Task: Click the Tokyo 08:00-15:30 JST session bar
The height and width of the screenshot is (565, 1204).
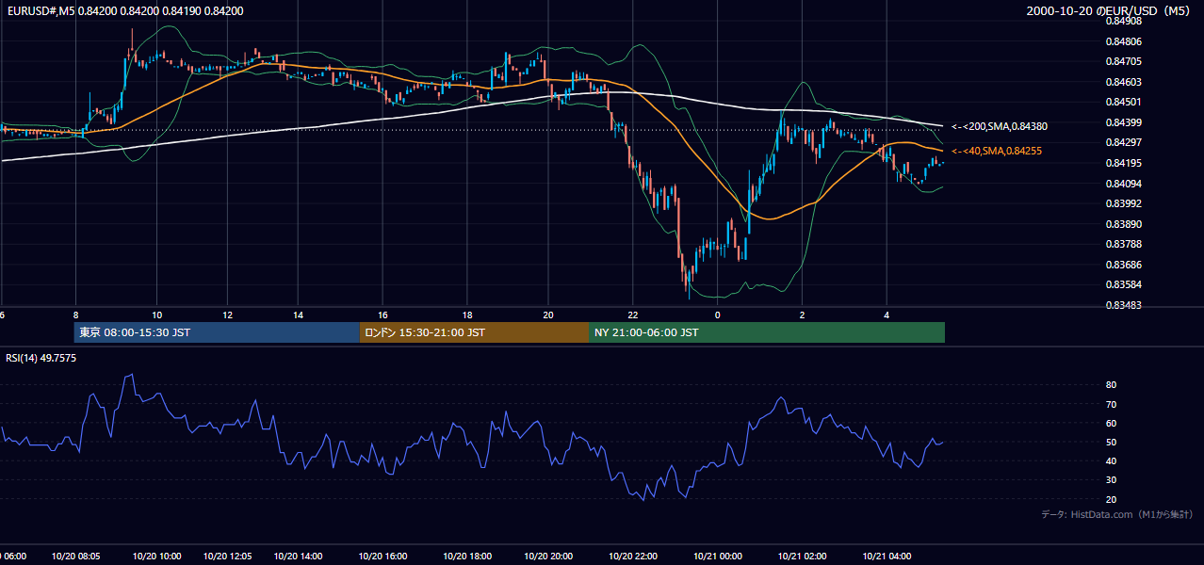Action: click(x=217, y=332)
